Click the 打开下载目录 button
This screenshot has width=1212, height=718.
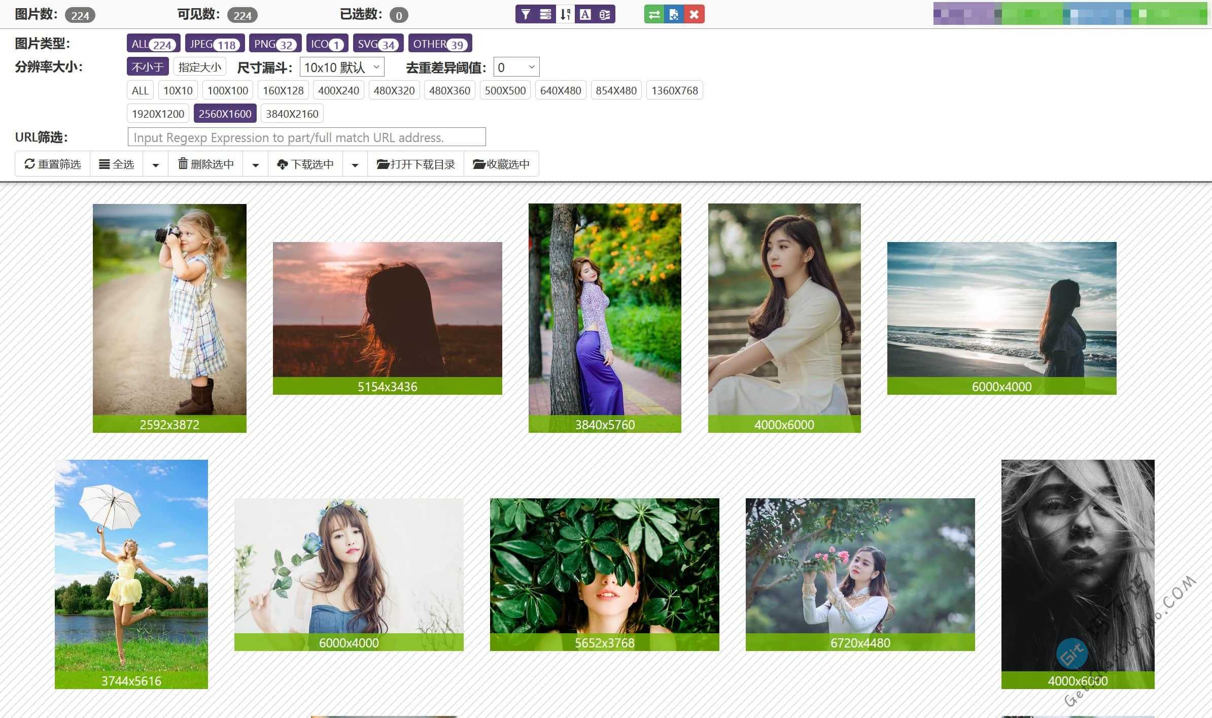pos(415,164)
